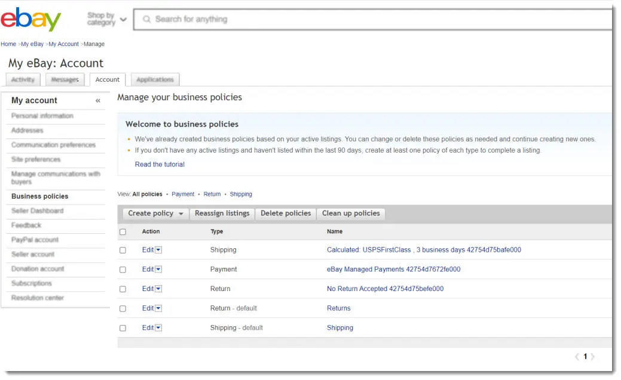This screenshot has width=621, height=380.
Task: Click page number 1 in pagination
Action: tap(585, 356)
